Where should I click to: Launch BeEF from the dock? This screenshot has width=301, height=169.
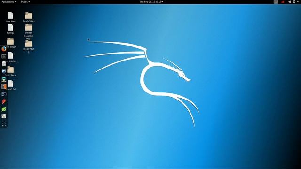4,101
